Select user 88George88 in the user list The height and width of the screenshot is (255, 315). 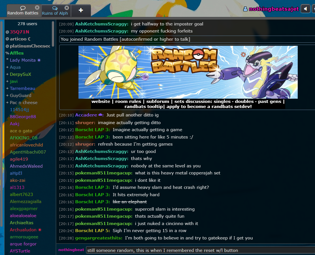coord(23,117)
